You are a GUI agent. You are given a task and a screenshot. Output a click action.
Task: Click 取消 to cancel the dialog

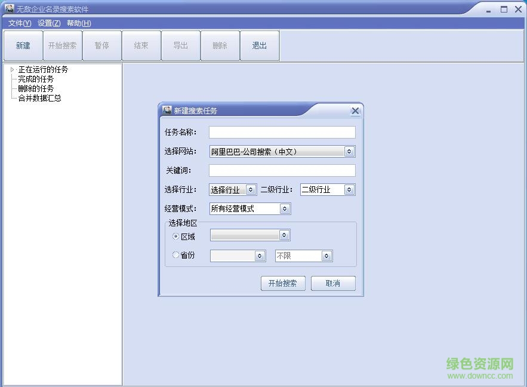coord(333,283)
